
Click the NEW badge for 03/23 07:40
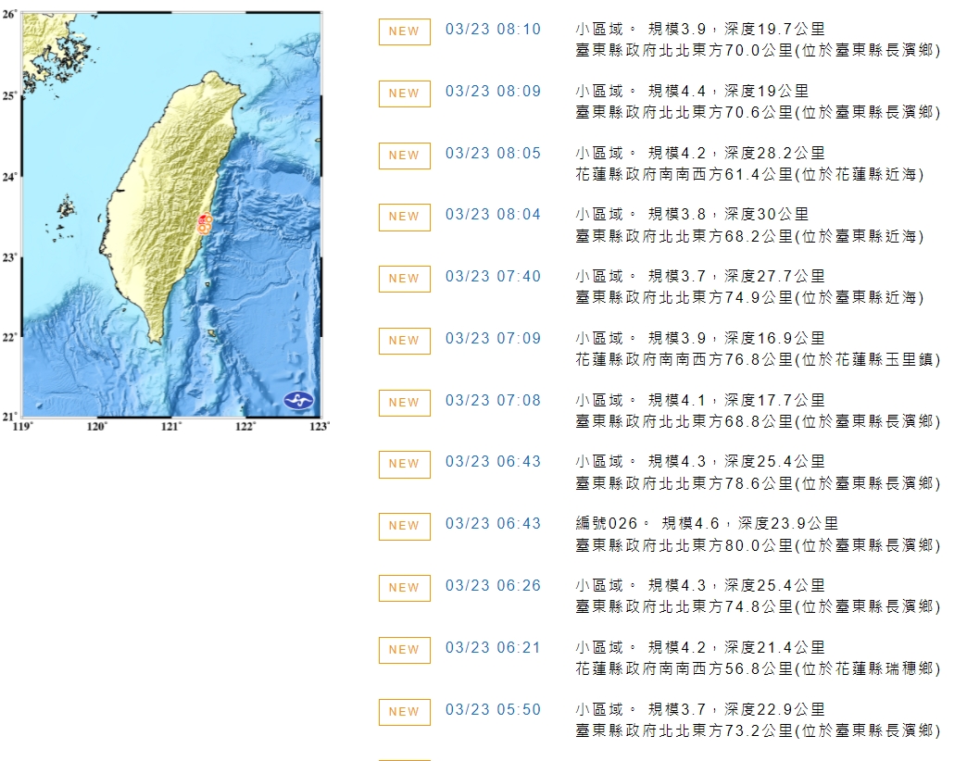pyautogui.click(x=405, y=279)
